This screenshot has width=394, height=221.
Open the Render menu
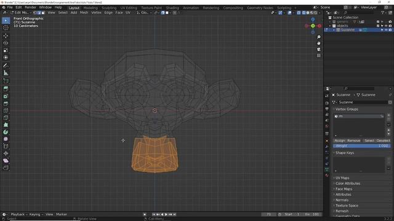click(x=30, y=7)
